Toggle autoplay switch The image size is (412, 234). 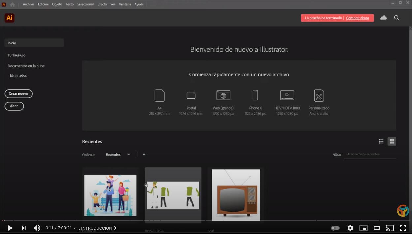coord(335,228)
